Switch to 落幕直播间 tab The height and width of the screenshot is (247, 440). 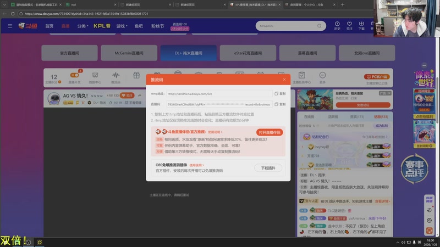(307, 53)
